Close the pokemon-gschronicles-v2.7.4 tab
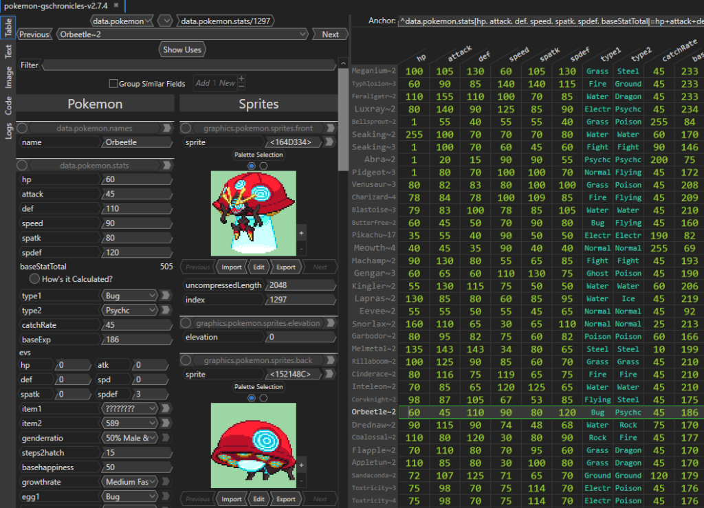Screen dimensions: 704x508 coord(115,5)
